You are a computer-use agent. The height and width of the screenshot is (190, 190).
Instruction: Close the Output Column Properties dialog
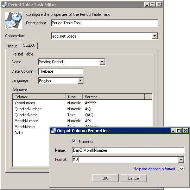(185, 131)
